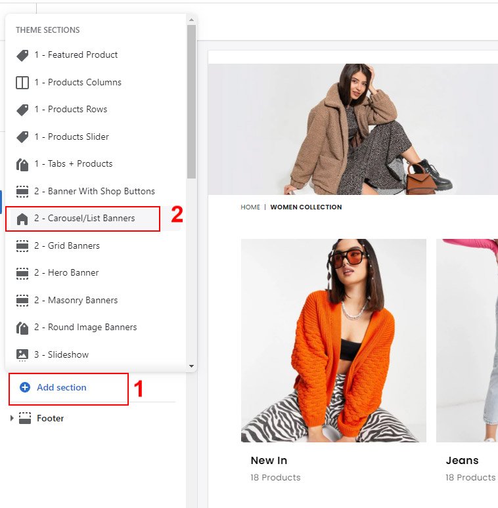Select the Grid Banners section

74,246
